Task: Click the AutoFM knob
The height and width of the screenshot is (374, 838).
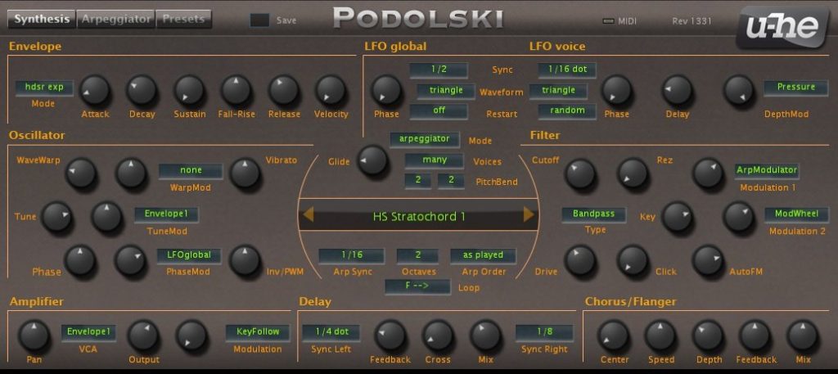Action: click(708, 261)
